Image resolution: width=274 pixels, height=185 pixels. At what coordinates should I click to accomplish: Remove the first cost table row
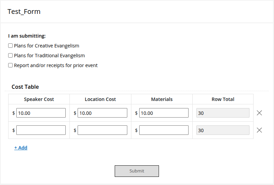[259, 113]
